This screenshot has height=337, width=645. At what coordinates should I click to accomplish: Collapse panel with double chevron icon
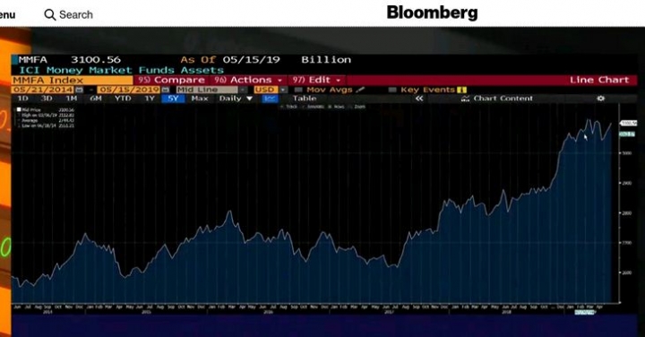tap(419, 99)
